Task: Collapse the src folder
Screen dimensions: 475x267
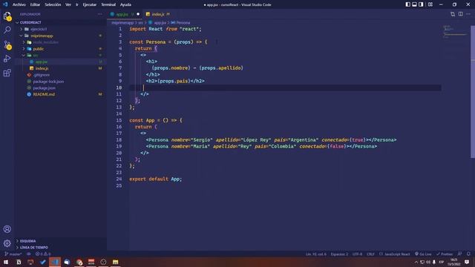Action: (x=61, y=55)
